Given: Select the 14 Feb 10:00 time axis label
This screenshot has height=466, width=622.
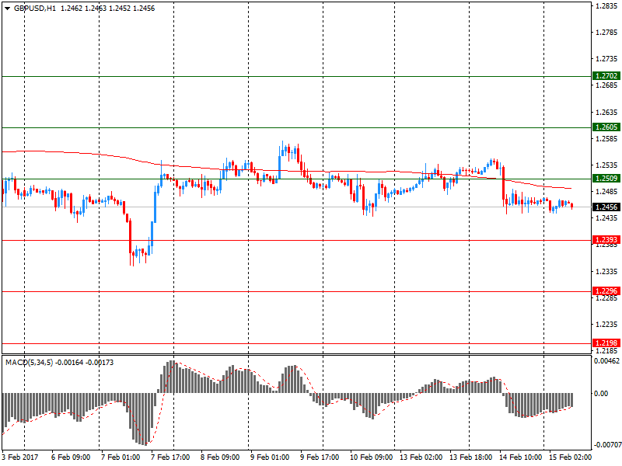Looking at the screenshot, I should point(520,457).
